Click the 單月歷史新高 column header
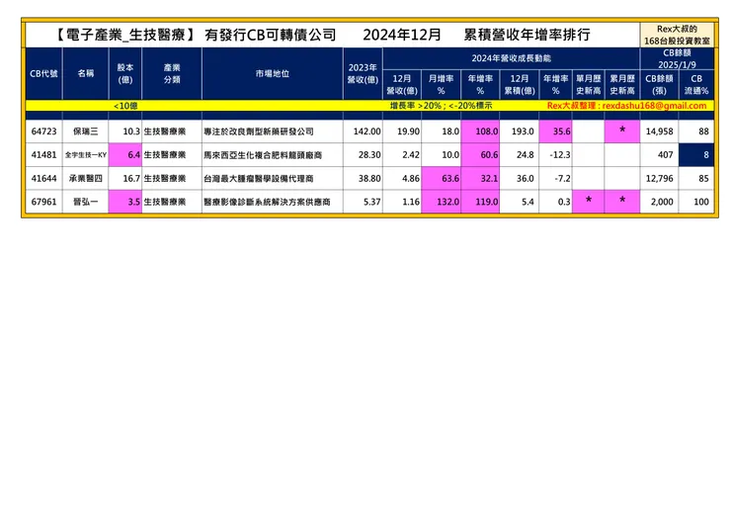This screenshot has width=731, height=517. (589, 84)
